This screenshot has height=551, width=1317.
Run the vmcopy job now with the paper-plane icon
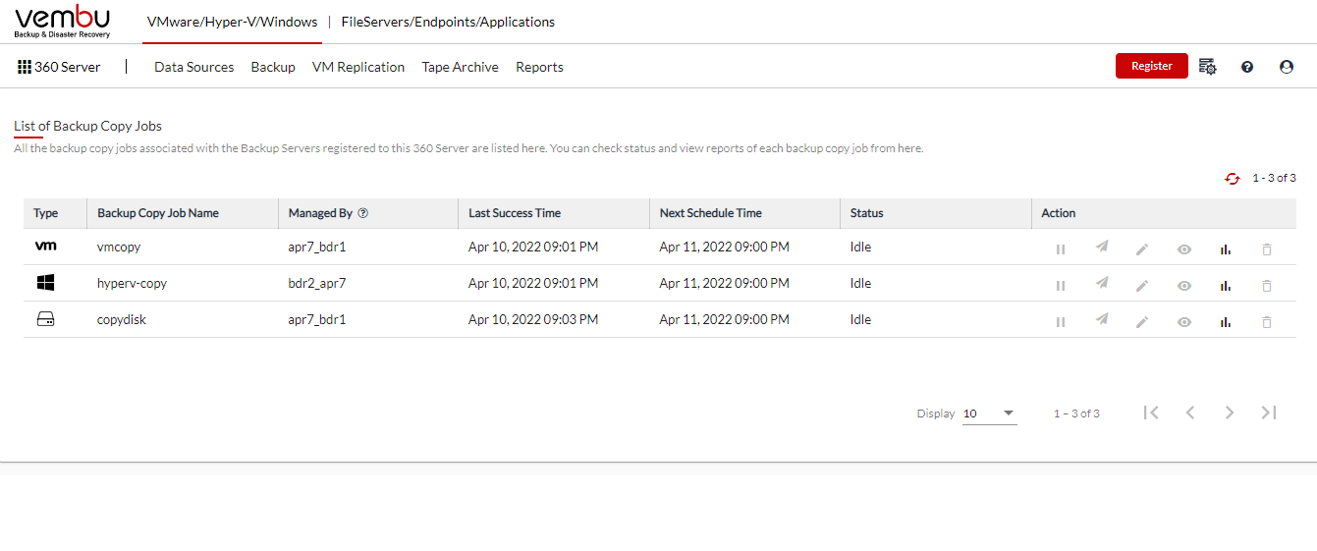1102,248
